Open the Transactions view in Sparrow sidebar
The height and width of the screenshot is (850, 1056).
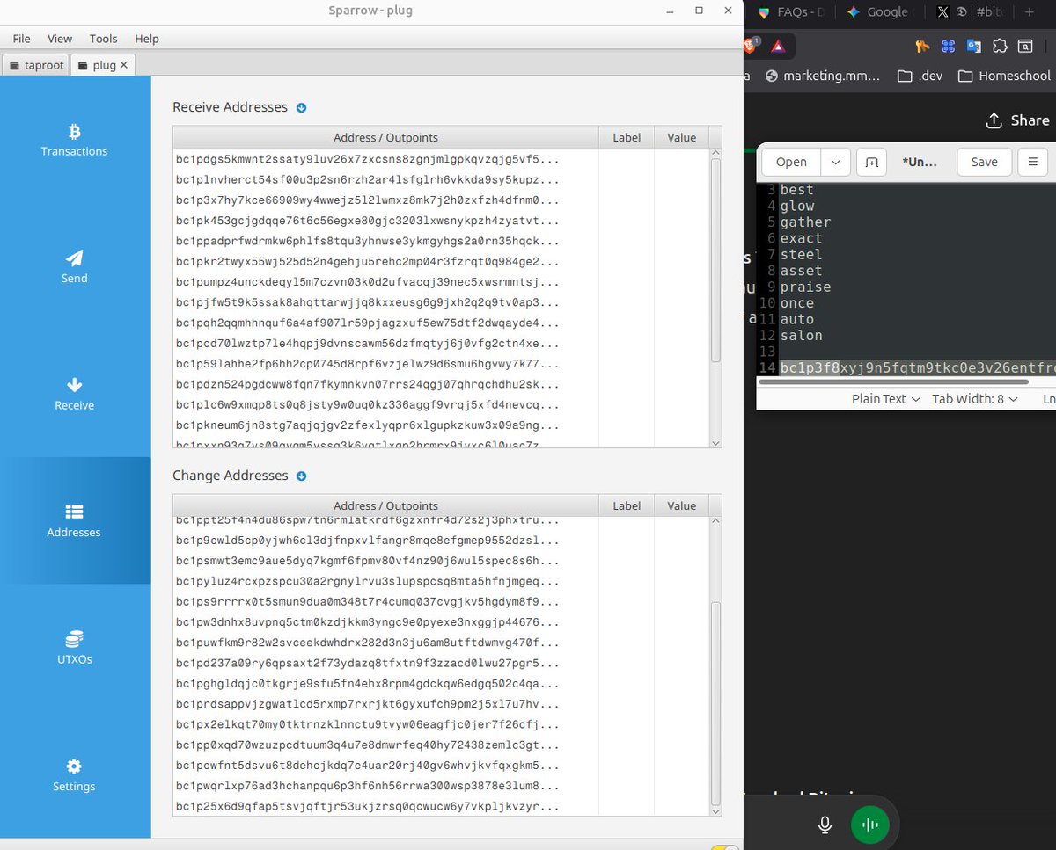click(74, 141)
